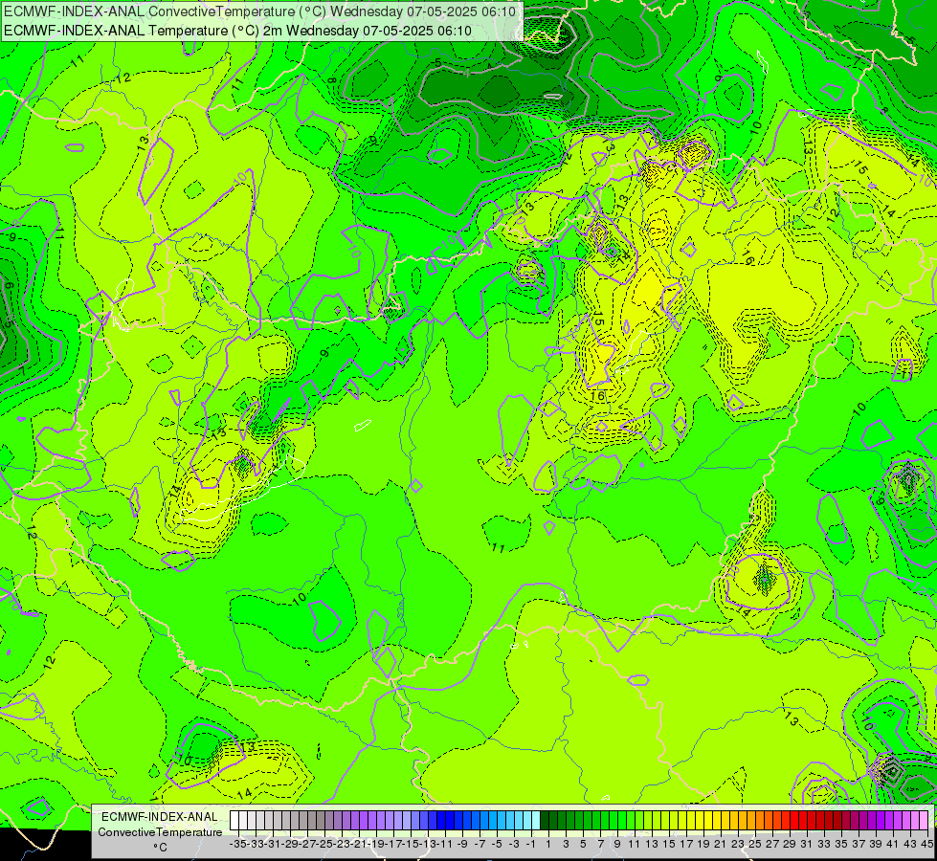937x861 pixels.
Task: Click the °C unit label in the legend
Action: tap(160, 847)
